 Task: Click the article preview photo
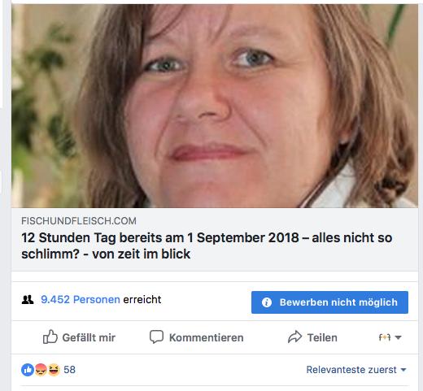coord(215,106)
